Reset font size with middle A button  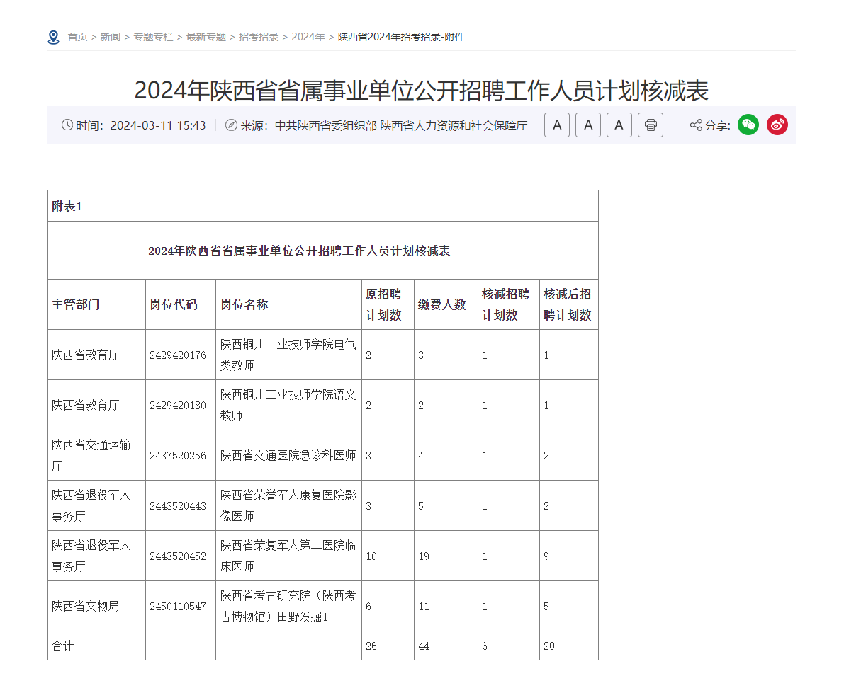[588, 125]
